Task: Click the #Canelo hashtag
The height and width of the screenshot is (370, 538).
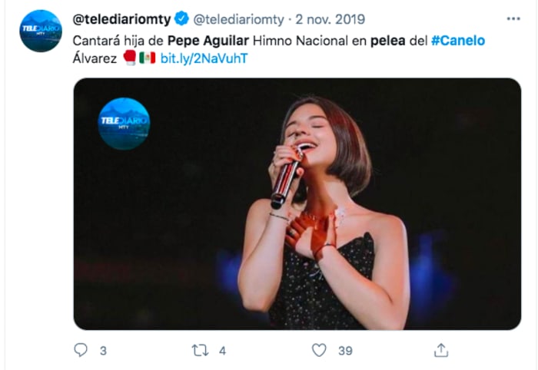Action: click(x=457, y=40)
